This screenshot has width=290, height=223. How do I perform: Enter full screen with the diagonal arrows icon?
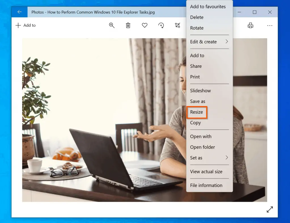click(x=270, y=209)
